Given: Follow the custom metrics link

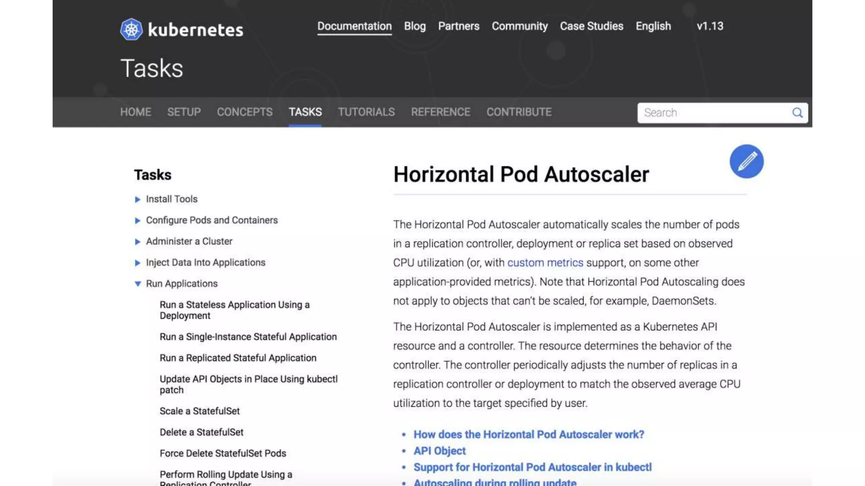Looking at the screenshot, I should point(545,263).
